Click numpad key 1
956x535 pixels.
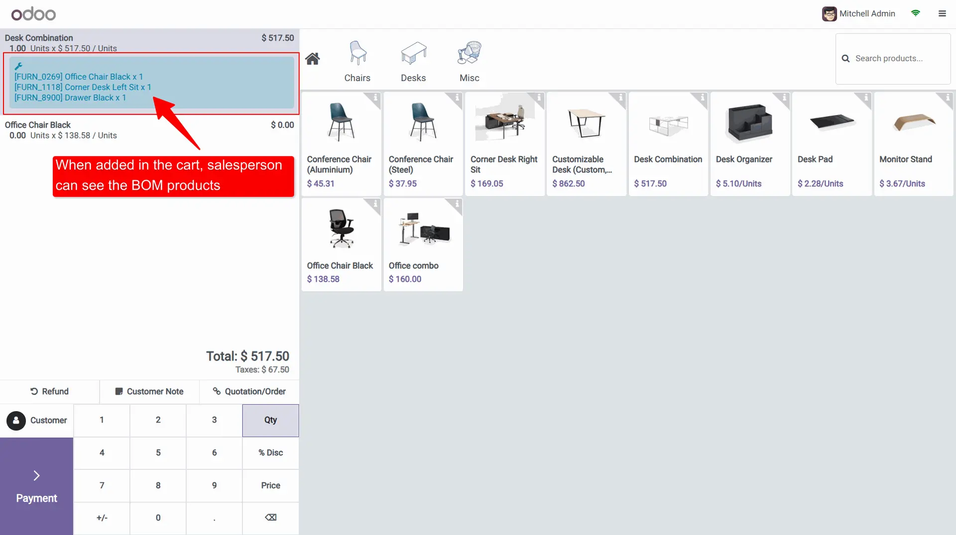pos(102,420)
